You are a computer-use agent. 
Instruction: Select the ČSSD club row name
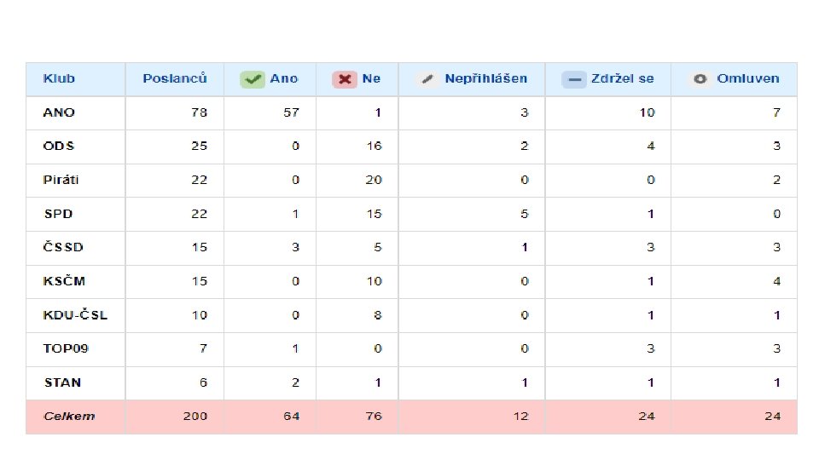coord(64,247)
